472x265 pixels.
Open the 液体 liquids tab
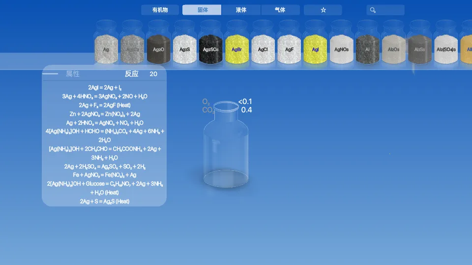coord(241,10)
